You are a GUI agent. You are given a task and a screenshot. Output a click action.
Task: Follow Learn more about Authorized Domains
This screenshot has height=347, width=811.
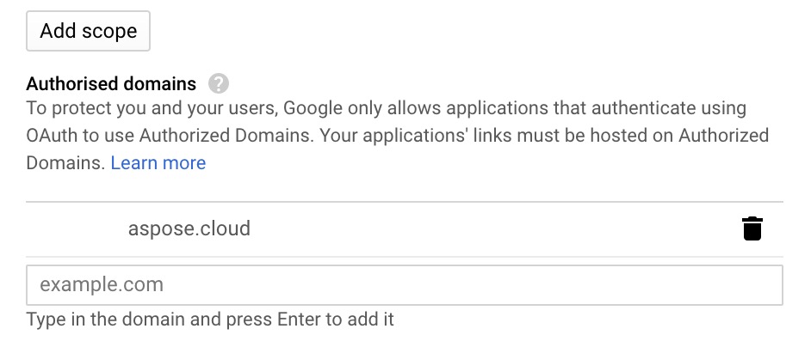(x=158, y=163)
